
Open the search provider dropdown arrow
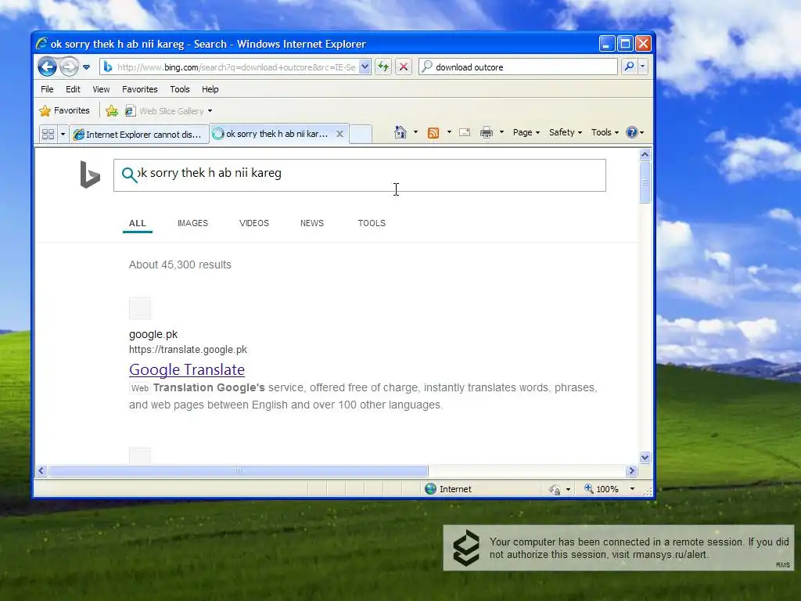click(643, 67)
